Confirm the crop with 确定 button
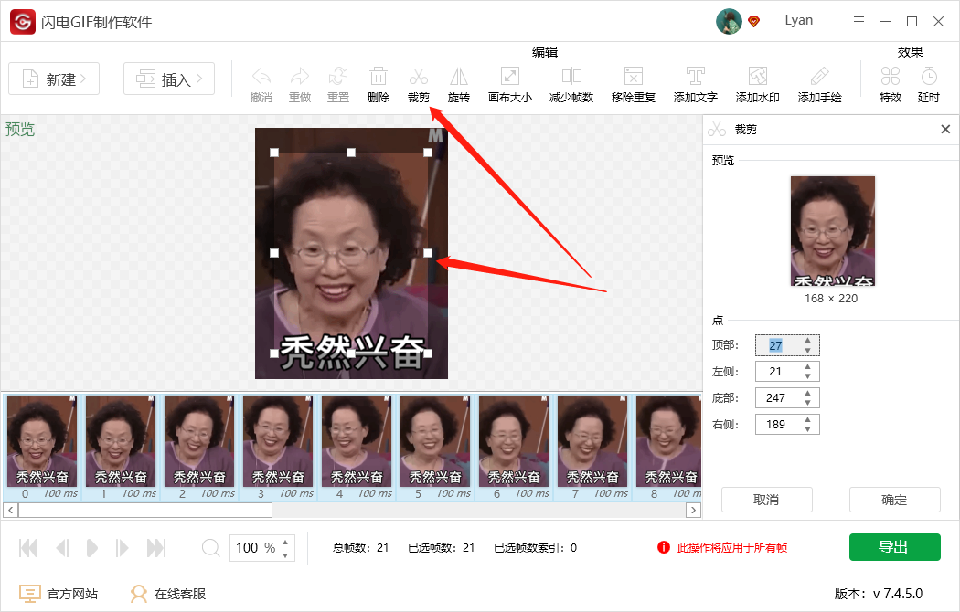 pos(894,500)
